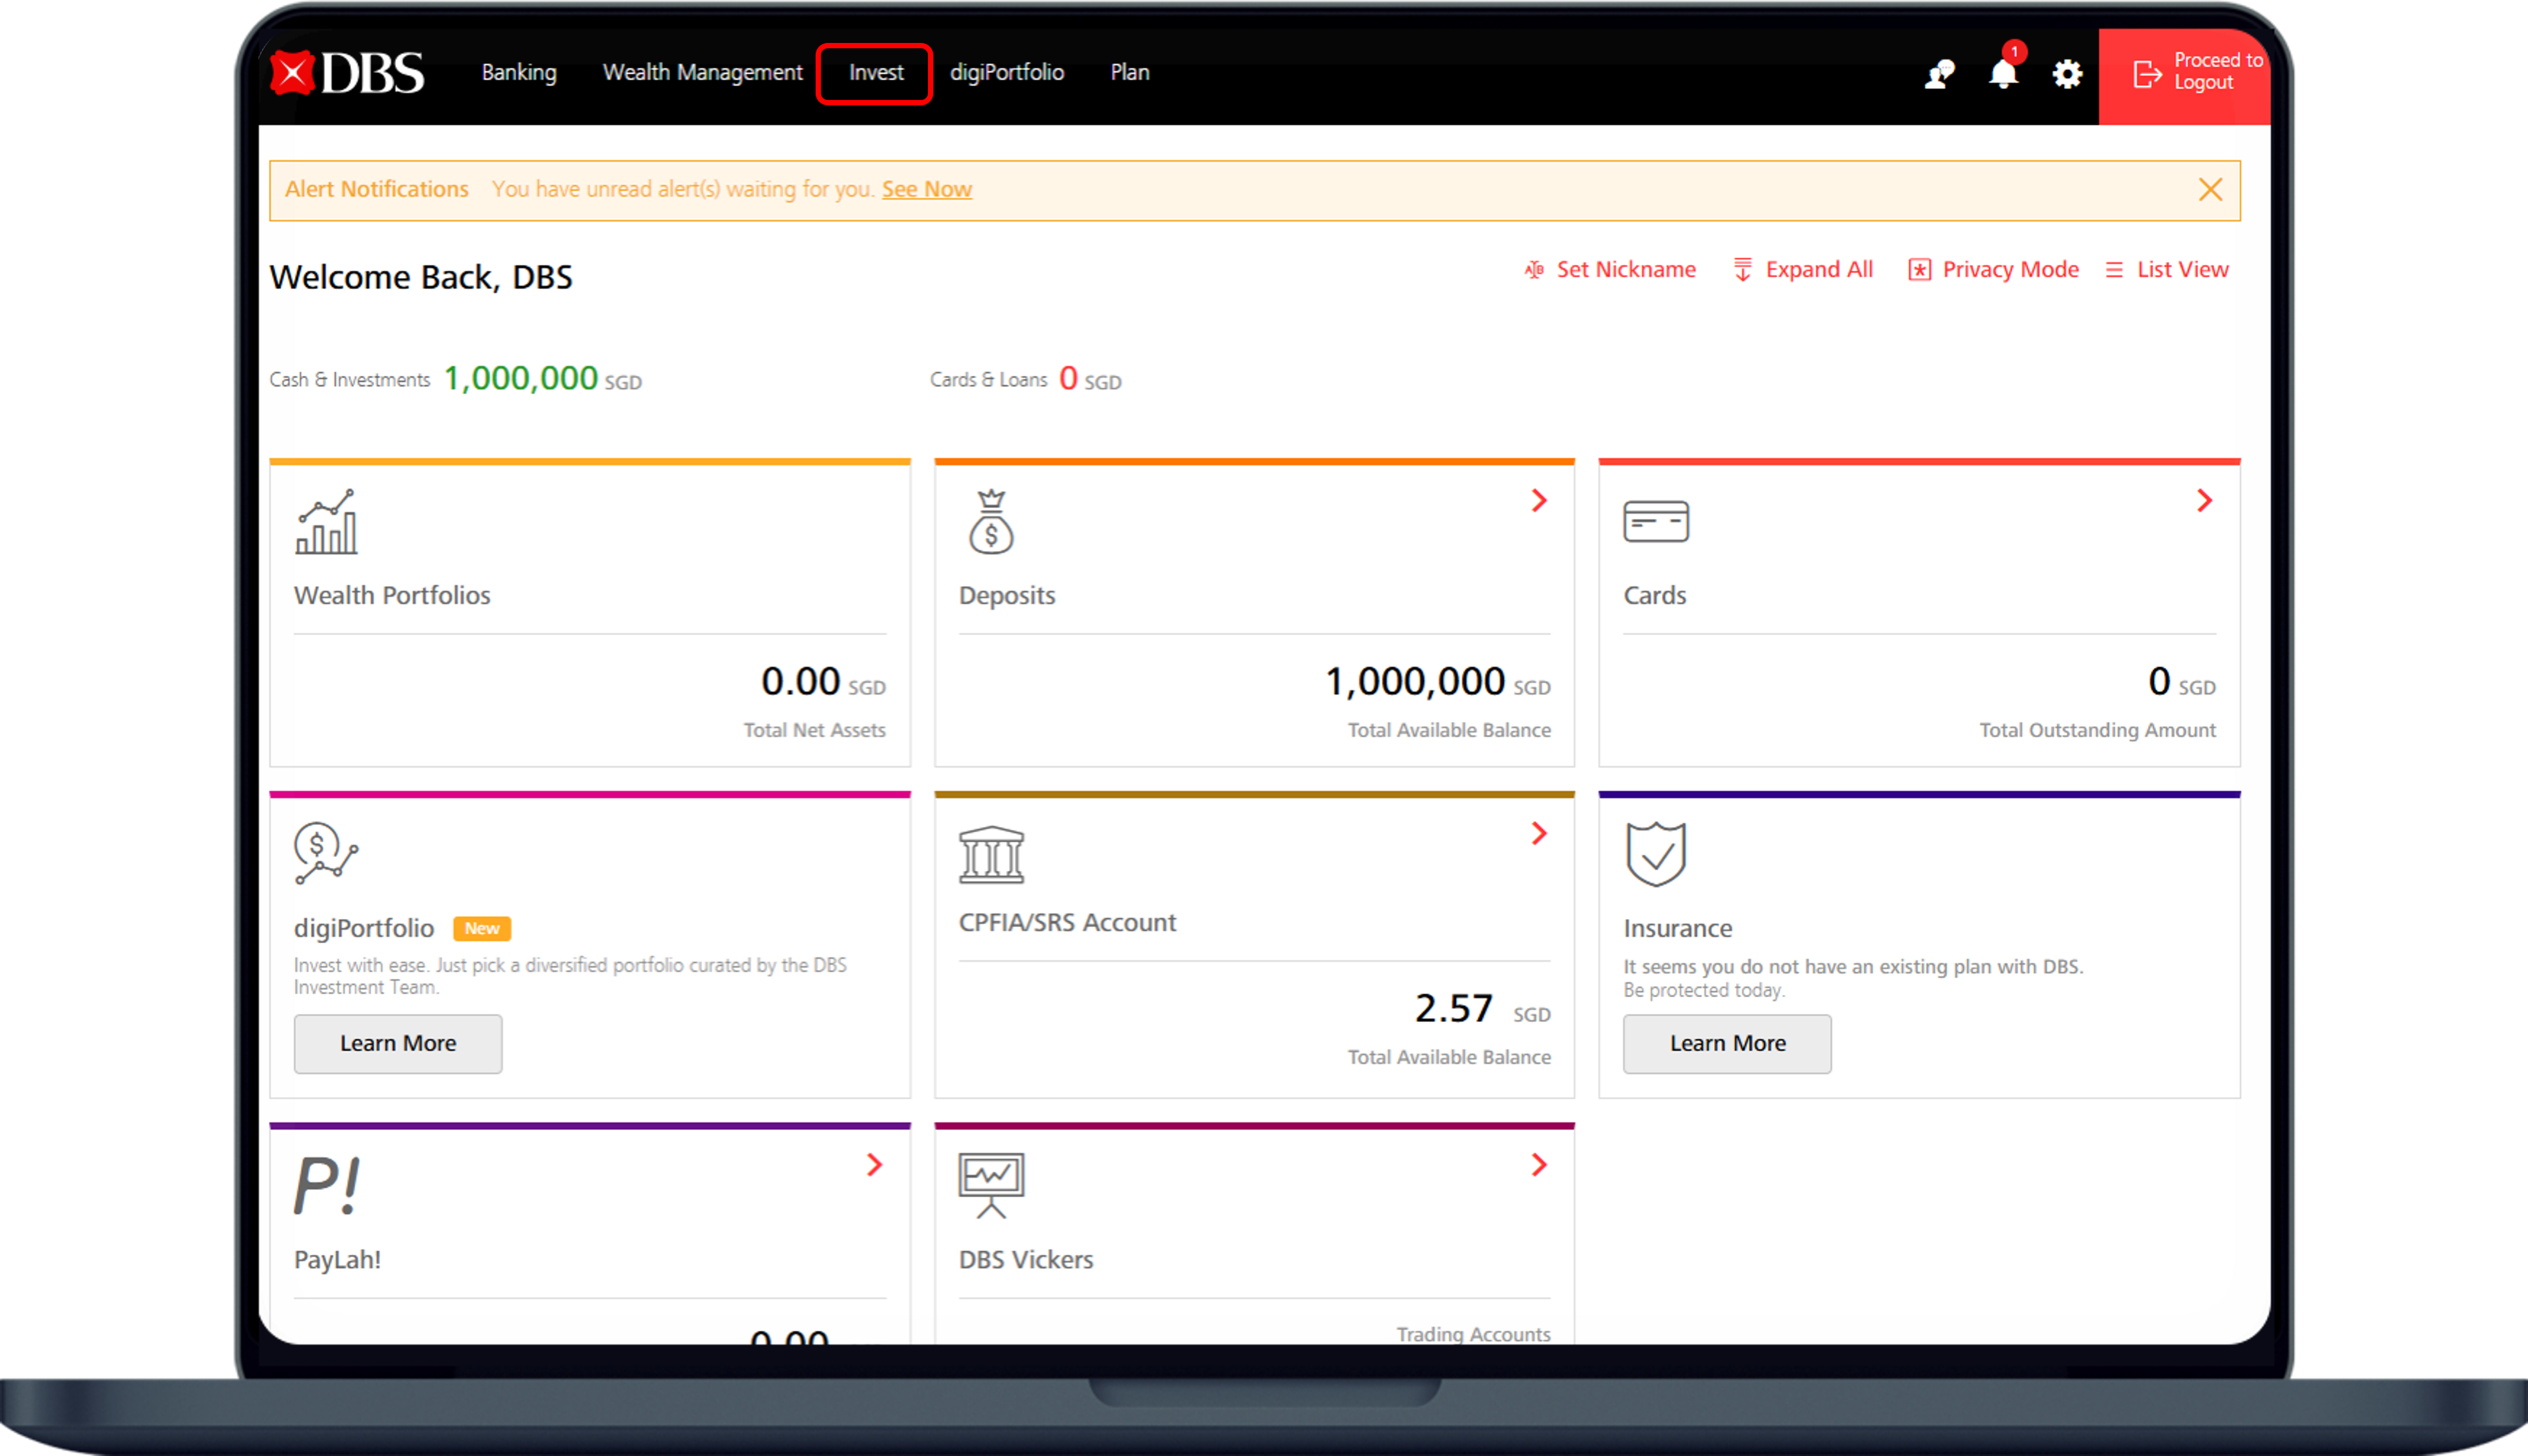Click the Total Outstanding Amount label

[x=2097, y=730]
